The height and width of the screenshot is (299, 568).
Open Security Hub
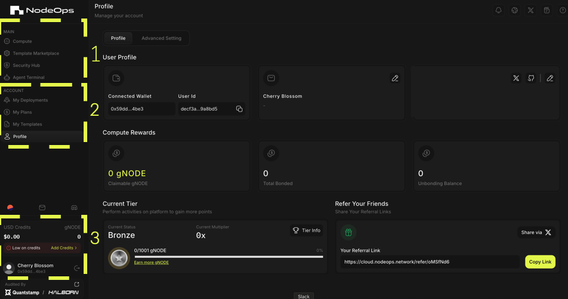pyautogui.click(x=26, y=65)
